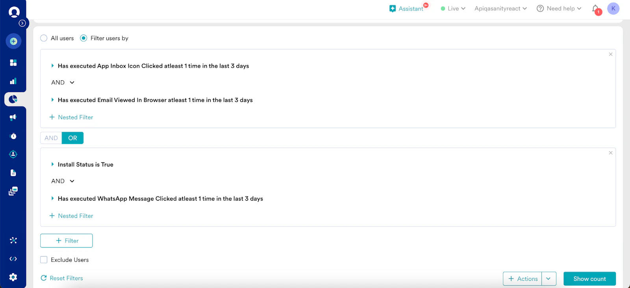Viewport: 630px width, 288px height.
Task: Click the MoEngage logo icon
Action: pos(14,12)
